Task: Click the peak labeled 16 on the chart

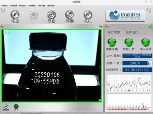Action: click(139, 78)
